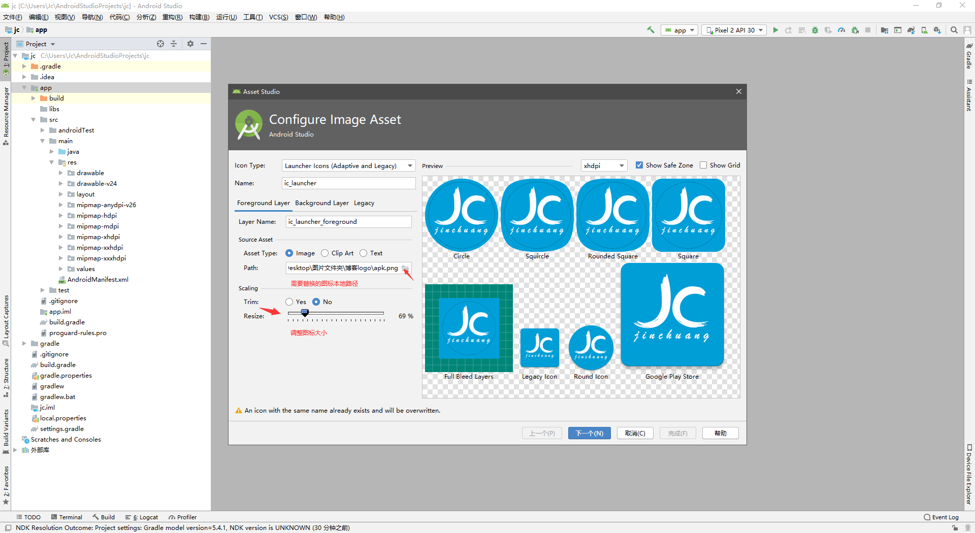Start debugging with the green bug icon
Screen dimensions: 975x533
(815, 30)
